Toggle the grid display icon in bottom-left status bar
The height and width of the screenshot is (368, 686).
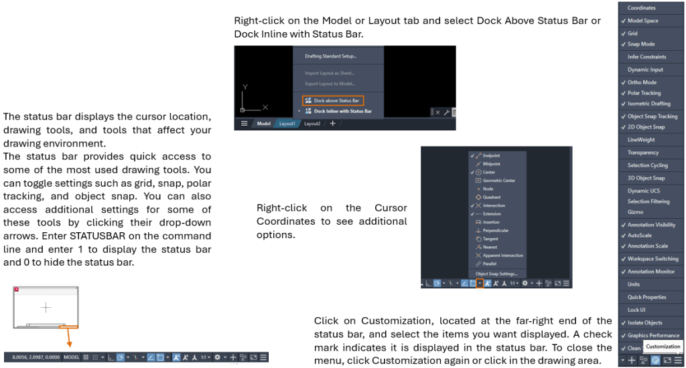point(86,357)
